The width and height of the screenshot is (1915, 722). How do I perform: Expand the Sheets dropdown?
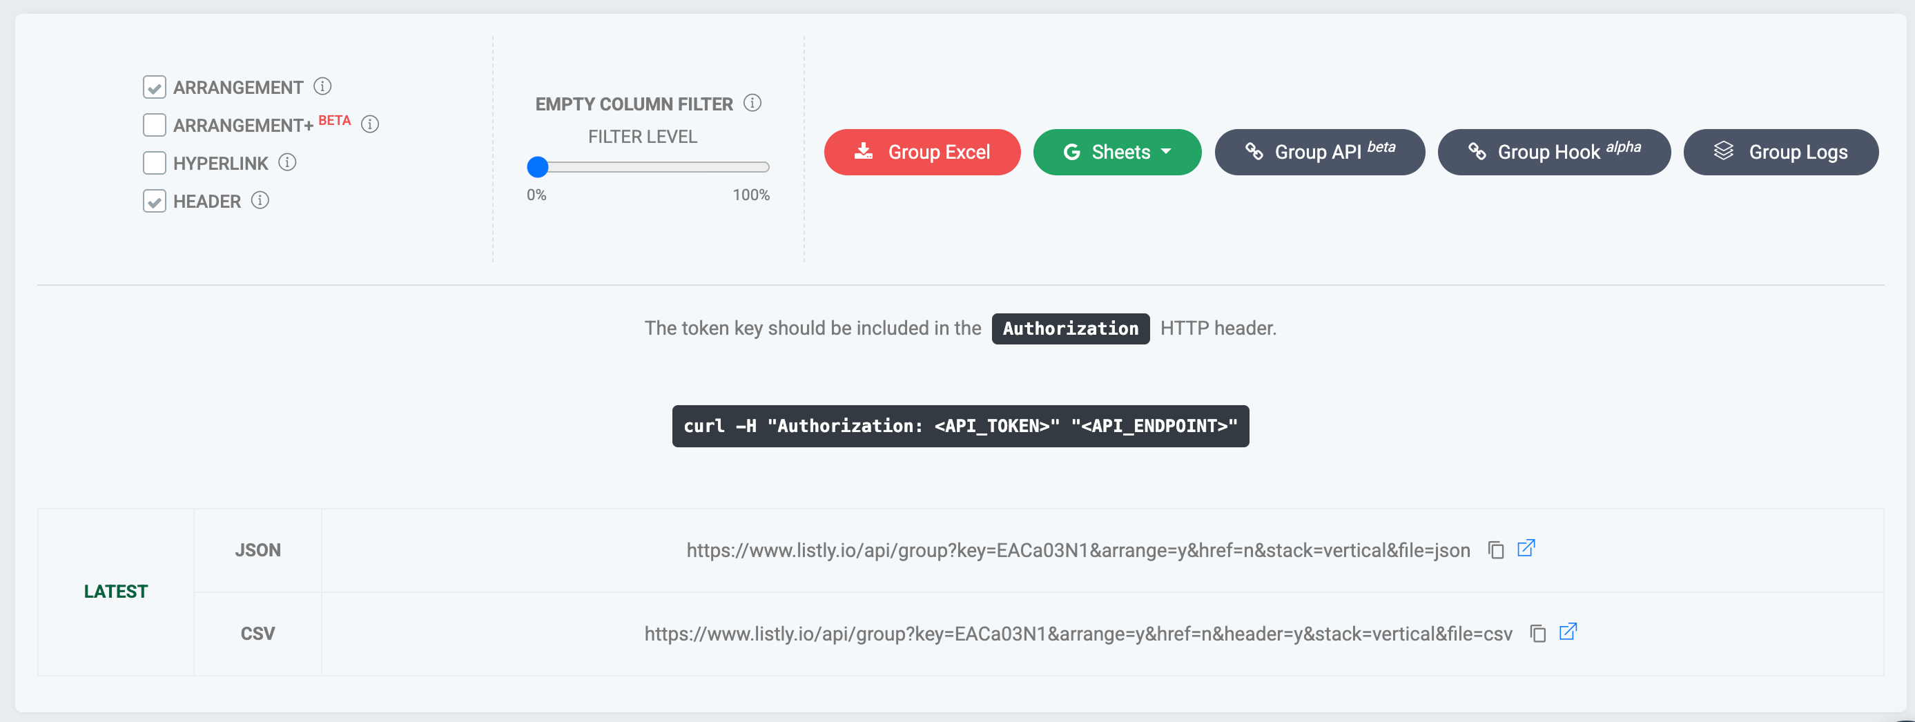tap(1116, 153)
